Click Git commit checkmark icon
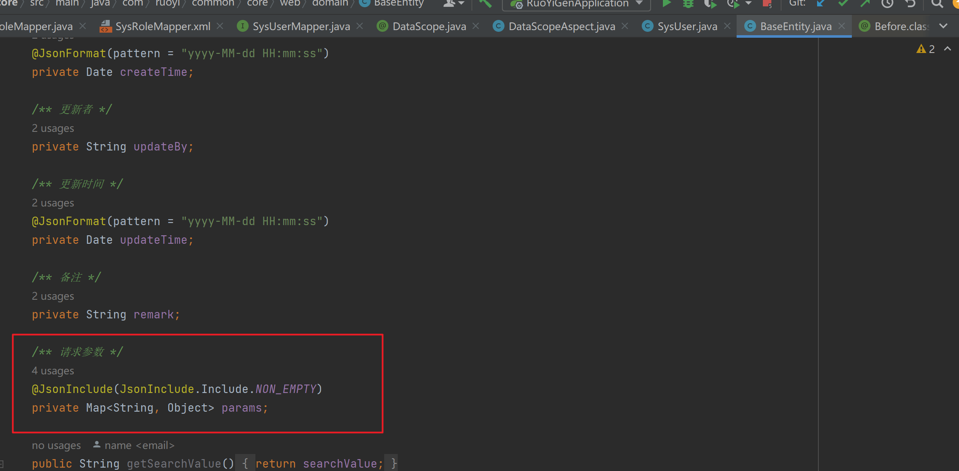The height and width of the screenshot is (471, 959). [x=843, y=4]
